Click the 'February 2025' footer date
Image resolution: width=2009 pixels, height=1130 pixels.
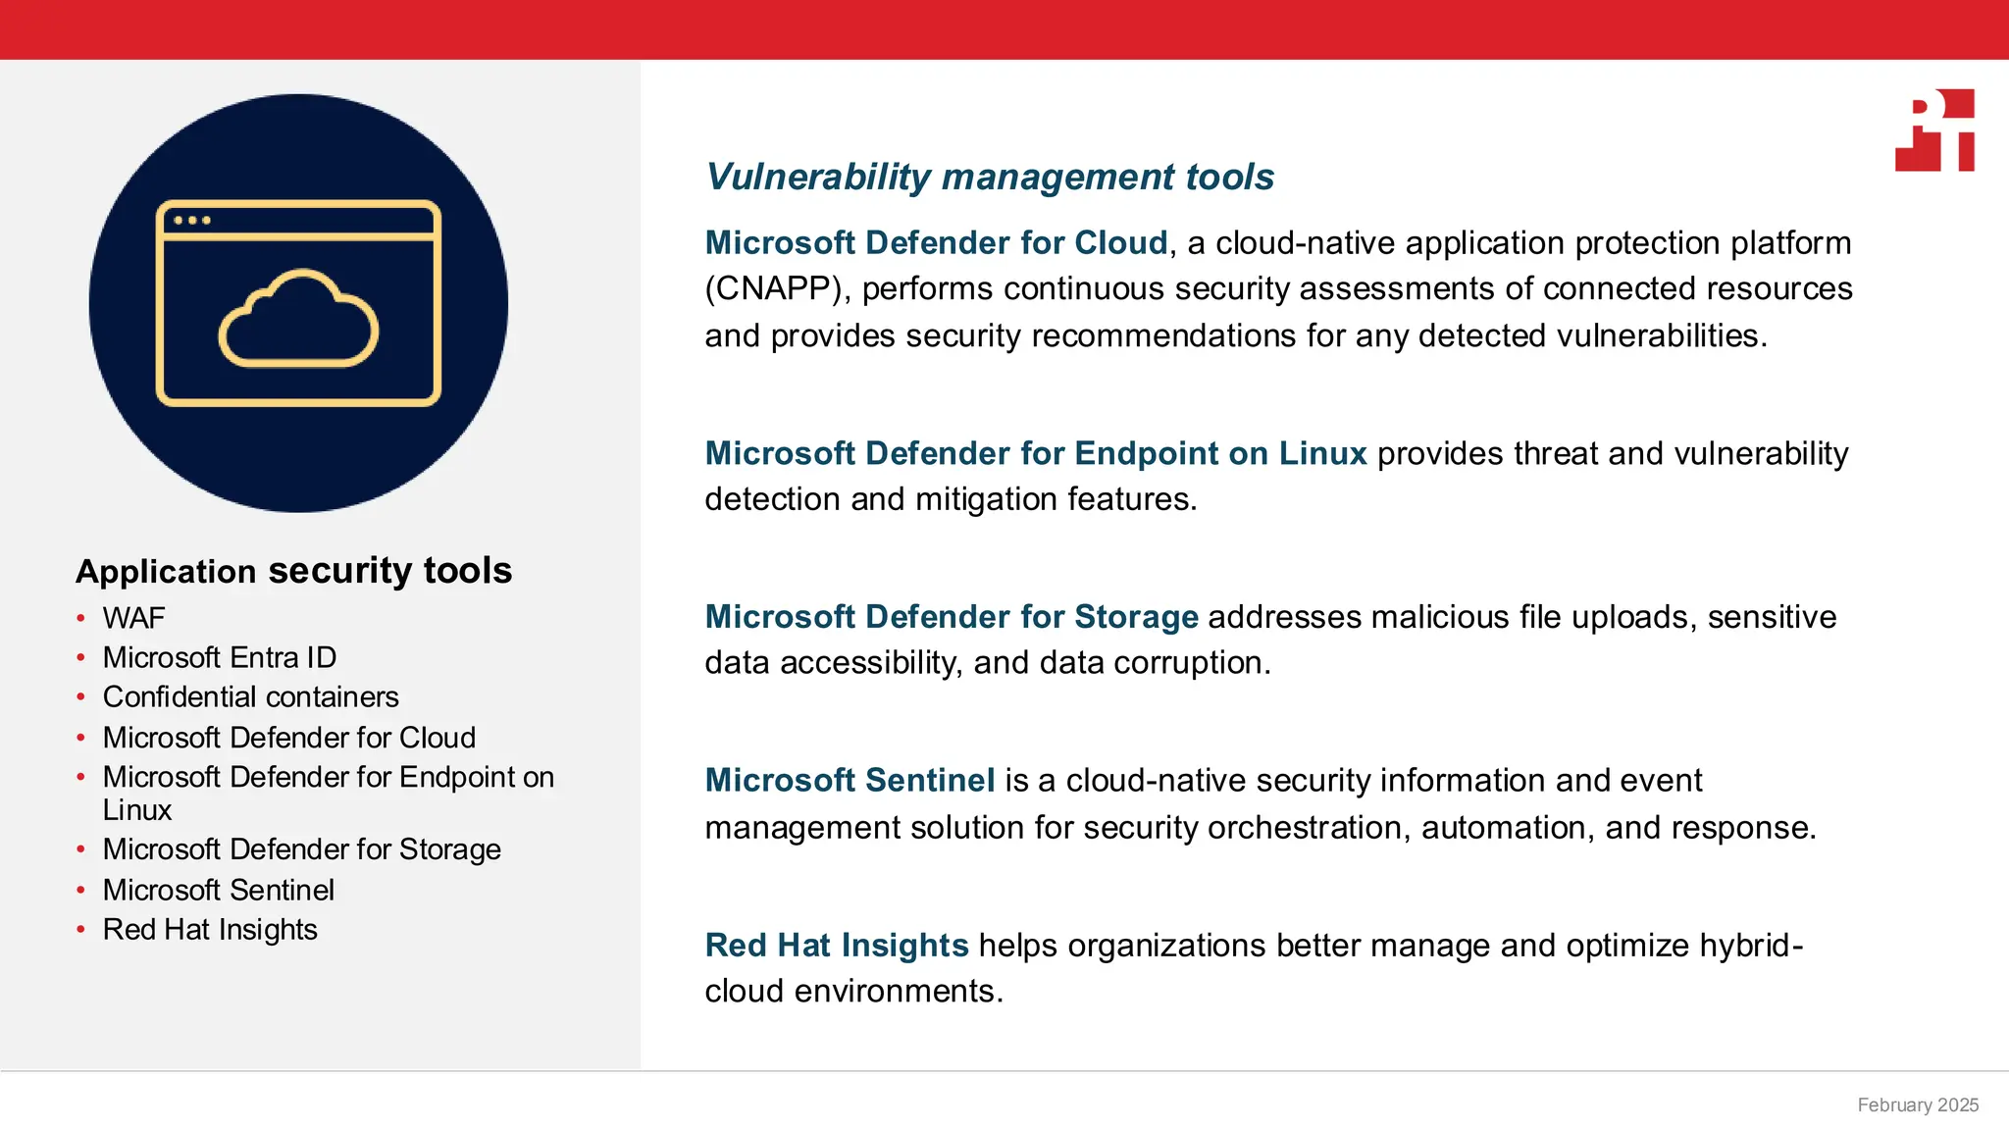[1918, 1105]
